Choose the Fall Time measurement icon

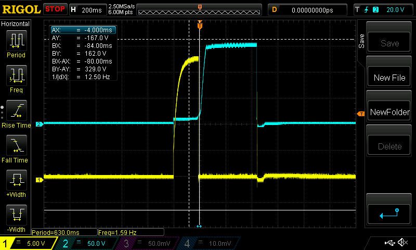[16, 148]
